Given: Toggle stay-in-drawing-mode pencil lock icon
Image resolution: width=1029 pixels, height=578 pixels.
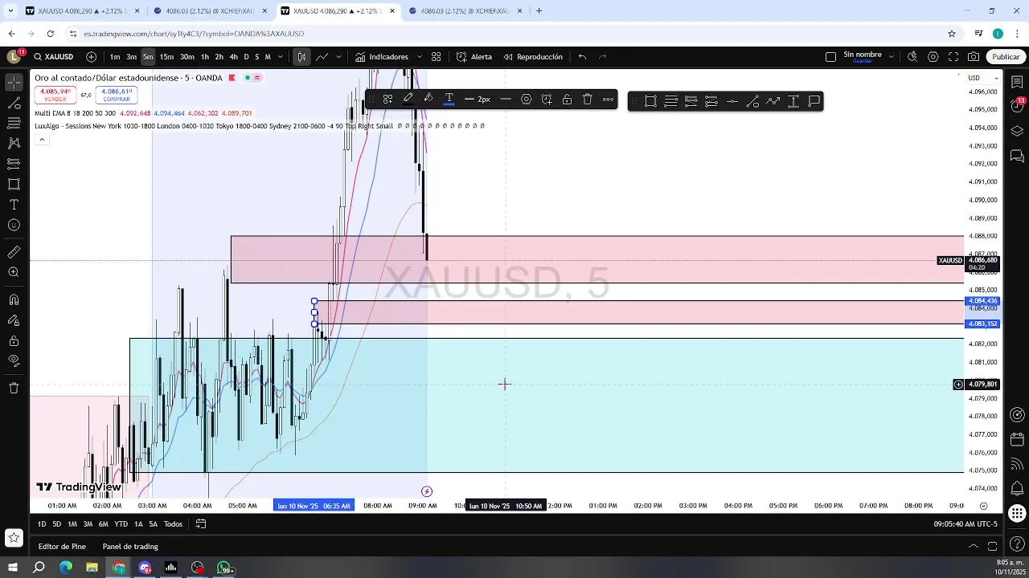Looking at the screenshot, I should tap(14, 320).
